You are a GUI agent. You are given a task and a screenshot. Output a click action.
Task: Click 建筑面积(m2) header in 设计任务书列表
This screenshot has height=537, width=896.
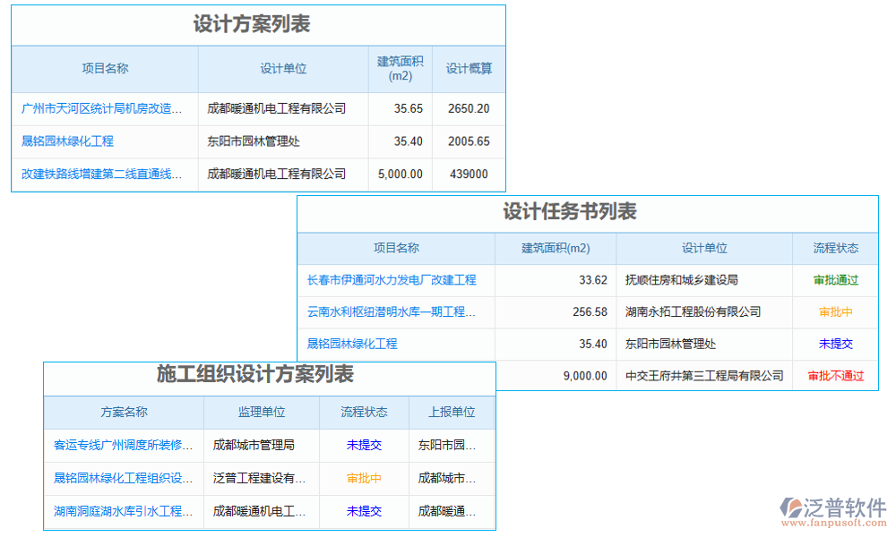(x=556, y=249)
